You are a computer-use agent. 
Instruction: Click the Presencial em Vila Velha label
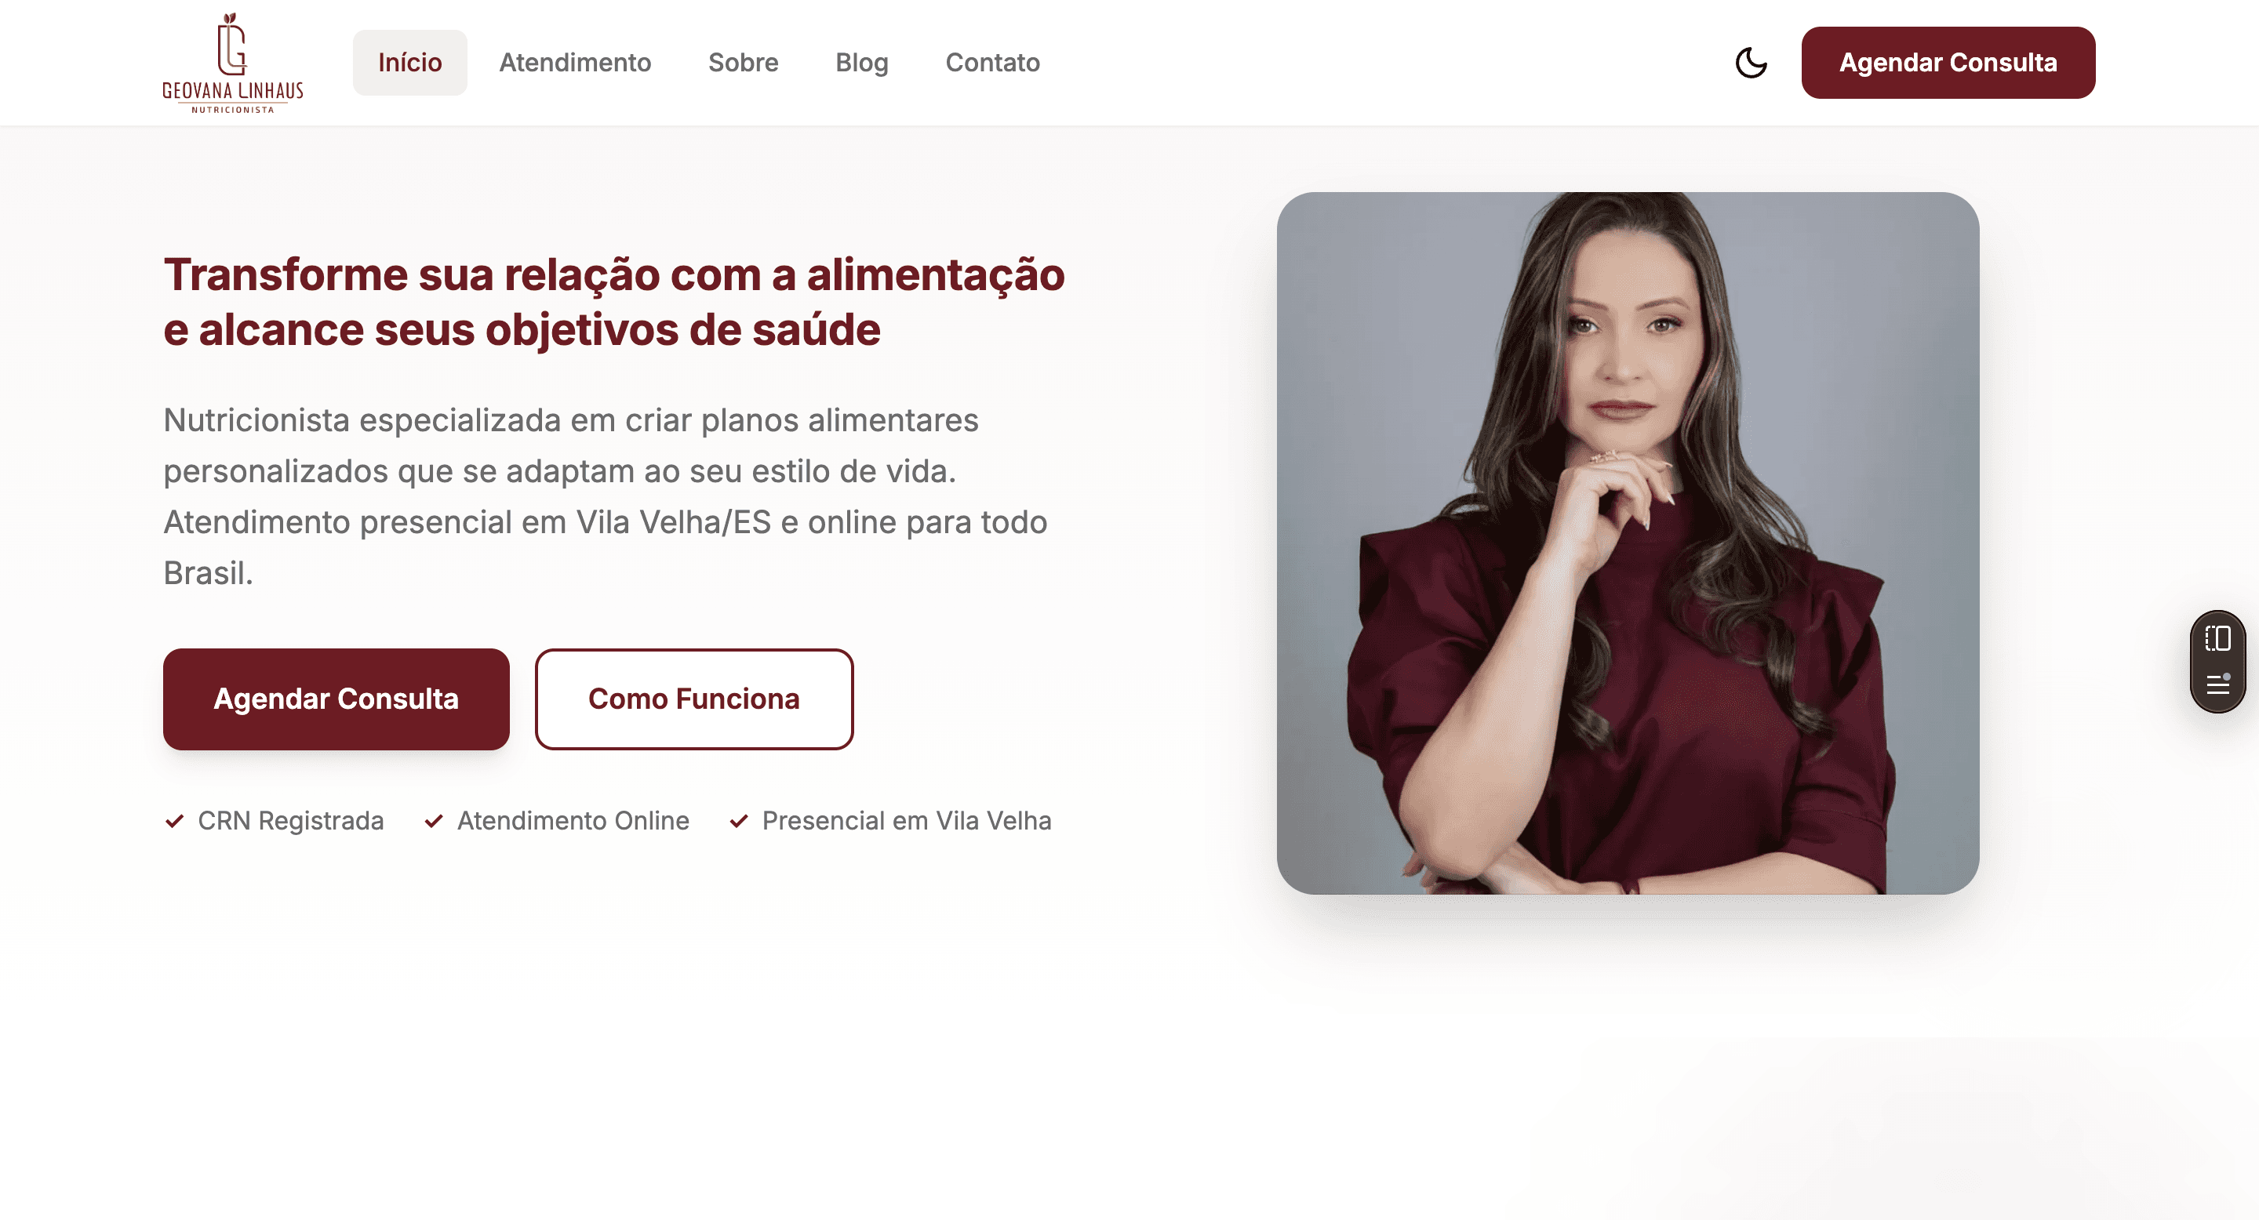point(906,820)
